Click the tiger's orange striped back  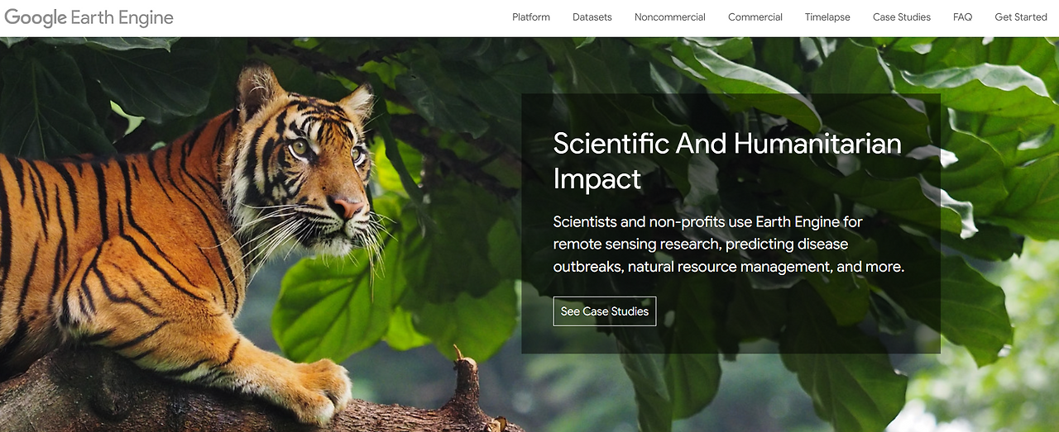click(x=99, y=207)
